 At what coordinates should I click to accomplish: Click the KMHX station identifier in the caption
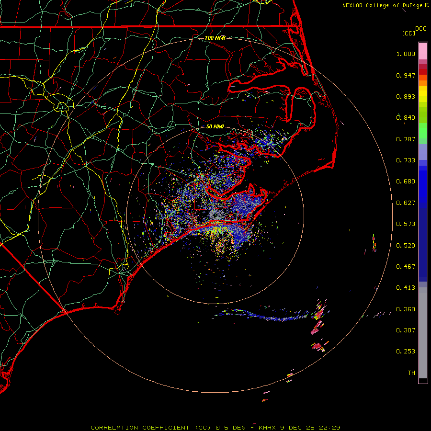pos(267,428)
